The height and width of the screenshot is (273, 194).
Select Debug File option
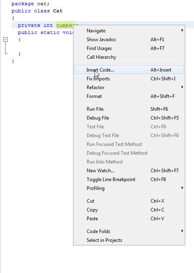click(129, 118)
